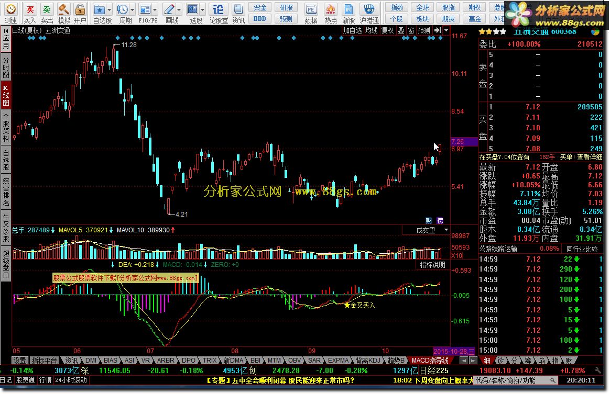Viewport: 610px width, 394px height.
Task: Expand the chart toolbar dropdown triangle
Action: 446,30
